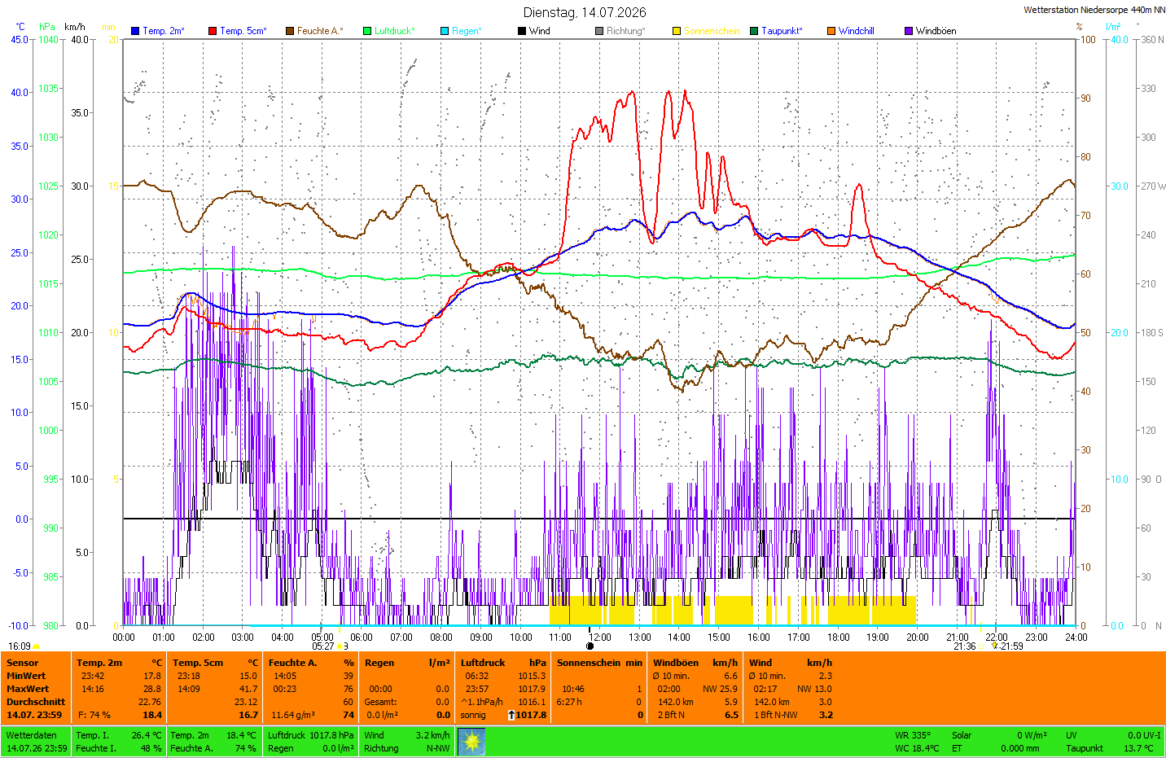
Task: Click the 12:00 time axis label
Action: pyautogui.click(x=600, y=638)
